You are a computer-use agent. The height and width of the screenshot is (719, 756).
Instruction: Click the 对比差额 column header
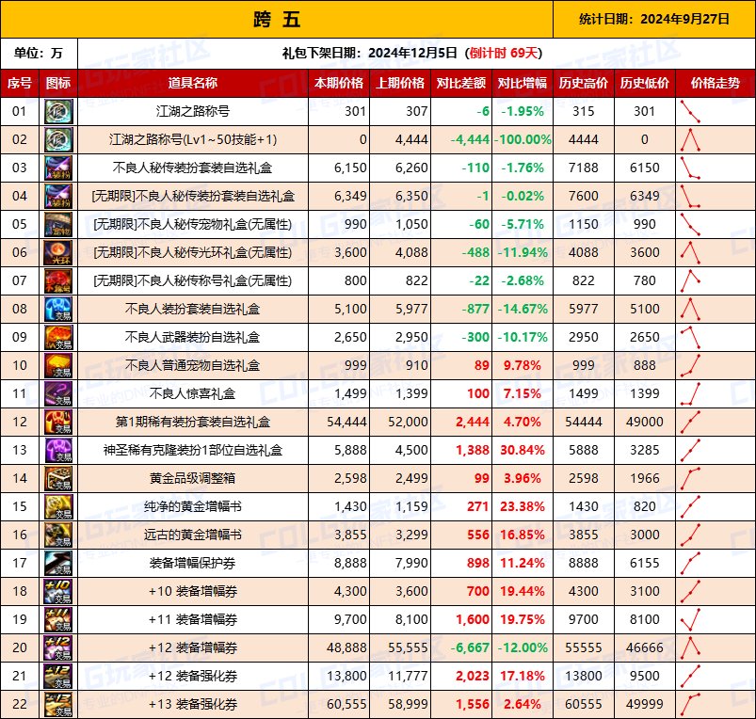pyautogui.click(x=461, y=84)
